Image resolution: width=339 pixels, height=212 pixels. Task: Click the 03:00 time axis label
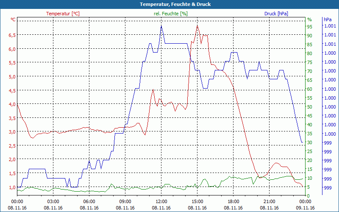click(x=53, y=201)
